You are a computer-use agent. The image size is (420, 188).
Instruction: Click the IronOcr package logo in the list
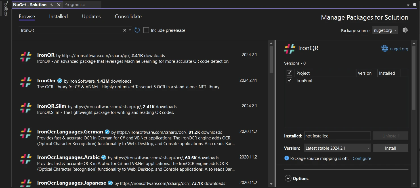26,82
